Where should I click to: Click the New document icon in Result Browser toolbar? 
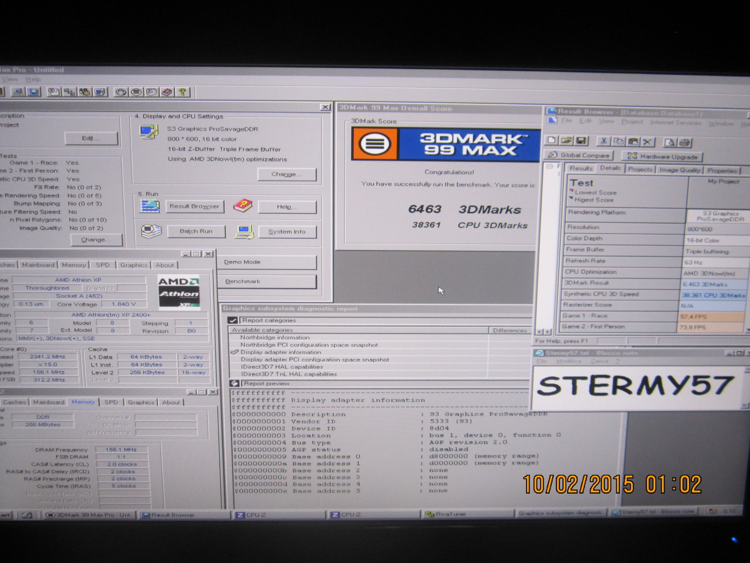click(x=552, y=141)
